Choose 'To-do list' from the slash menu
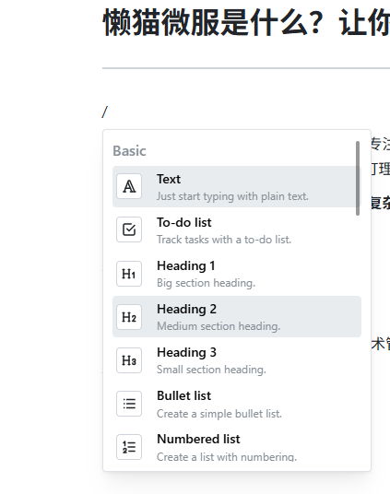 click(x=237, y=230)
